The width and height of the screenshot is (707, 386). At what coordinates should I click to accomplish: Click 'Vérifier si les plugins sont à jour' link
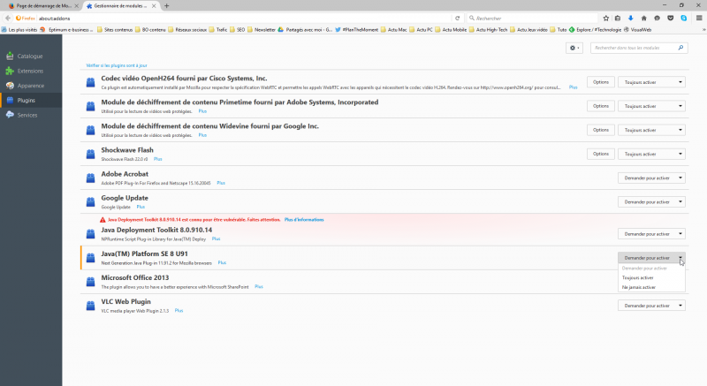pyautogui.click(x=117, y=65)
